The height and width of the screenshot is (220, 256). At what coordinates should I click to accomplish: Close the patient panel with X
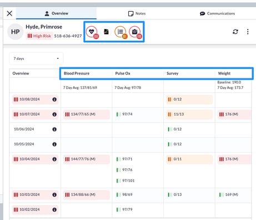pyautogui.click(x=9, y=13)
